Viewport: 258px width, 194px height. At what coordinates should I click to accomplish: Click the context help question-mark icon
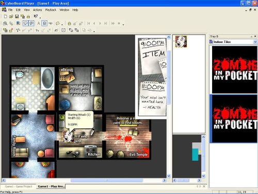[x=36, y=16]
